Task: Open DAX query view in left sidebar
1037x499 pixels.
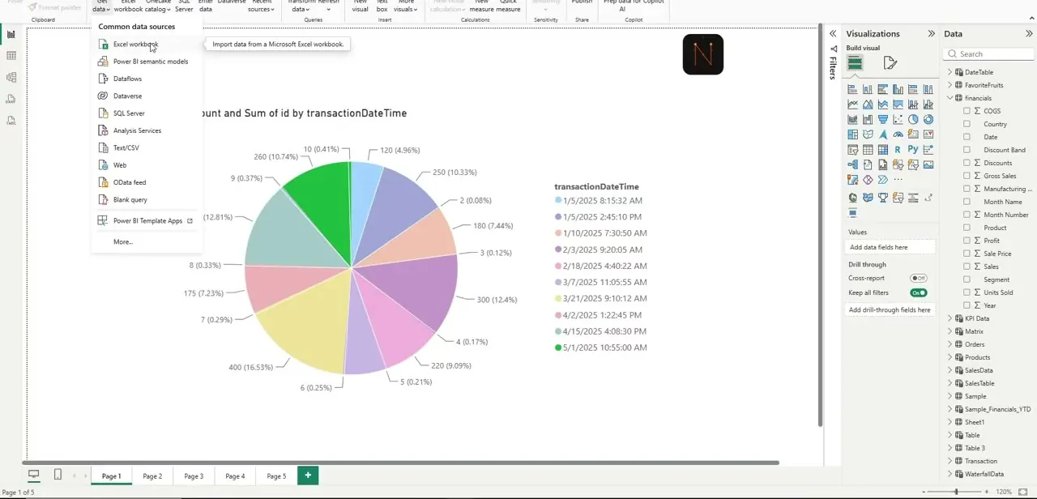Action: [11, 99]
